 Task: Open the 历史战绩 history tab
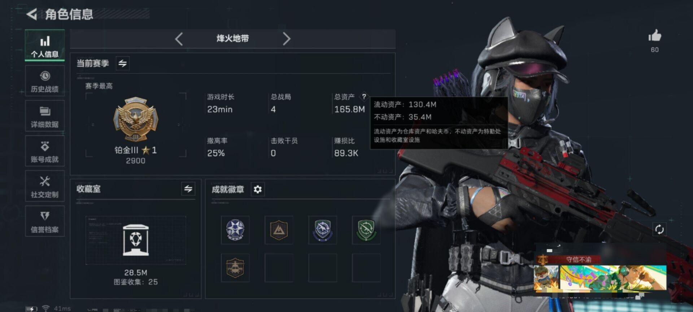[x=45, y=81]
